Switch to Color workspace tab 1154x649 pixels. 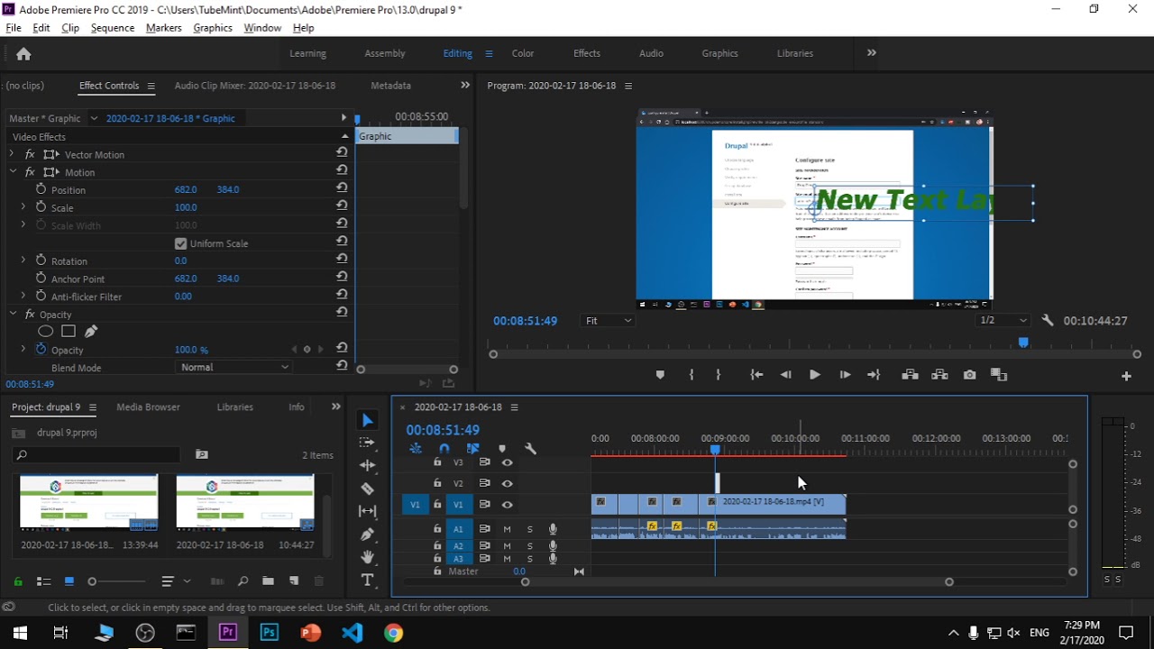point(523,53)
